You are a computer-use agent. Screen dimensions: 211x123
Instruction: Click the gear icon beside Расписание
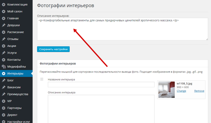pos(4,32)
